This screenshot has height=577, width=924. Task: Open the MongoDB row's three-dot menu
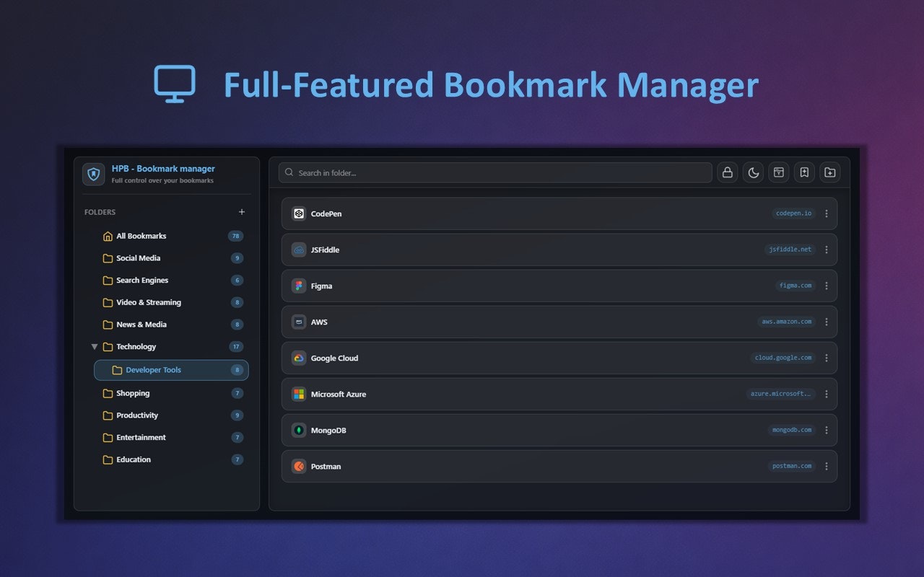coord(827,430)
